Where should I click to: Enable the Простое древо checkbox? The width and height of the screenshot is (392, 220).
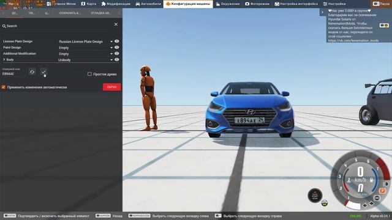(89, 74)
